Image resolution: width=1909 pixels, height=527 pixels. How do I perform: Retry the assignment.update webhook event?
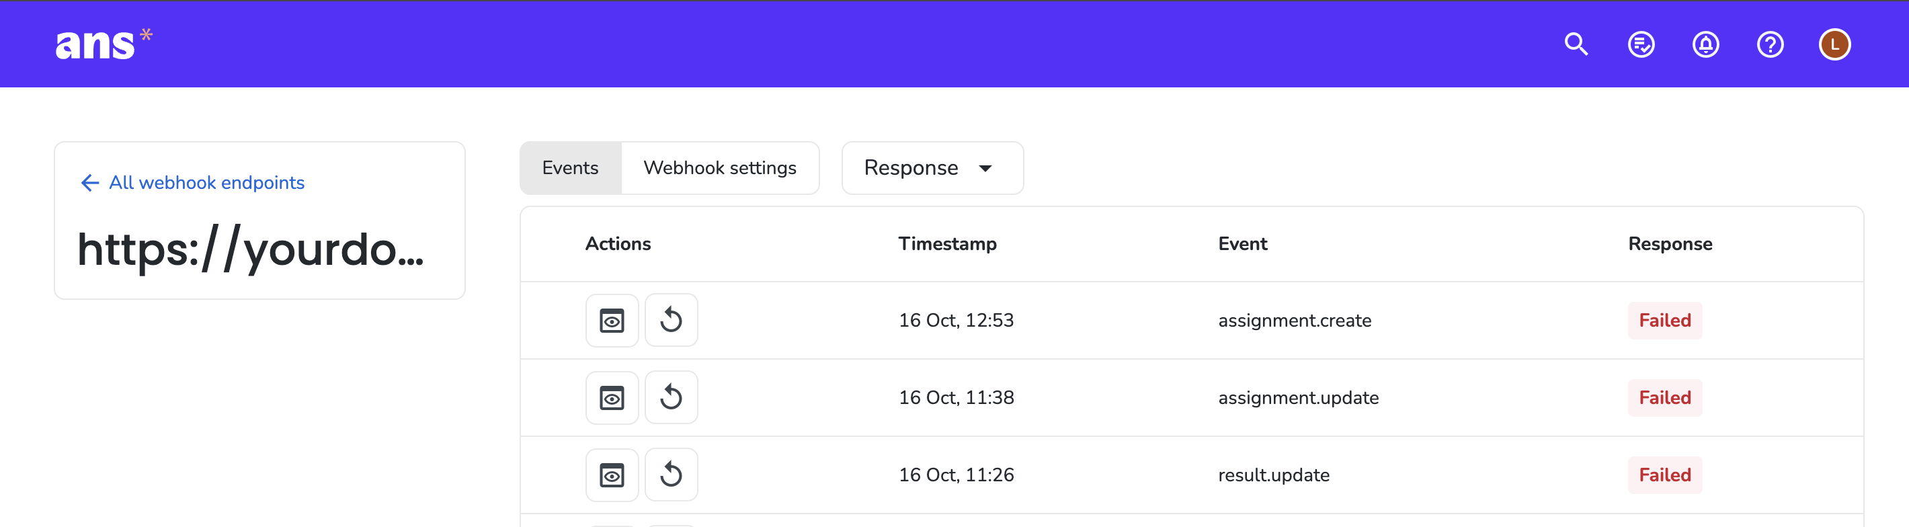(672, 397)
